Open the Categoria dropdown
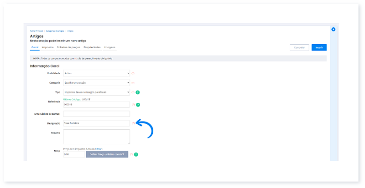This screenshot has height=188, width=365. [97, 83]
